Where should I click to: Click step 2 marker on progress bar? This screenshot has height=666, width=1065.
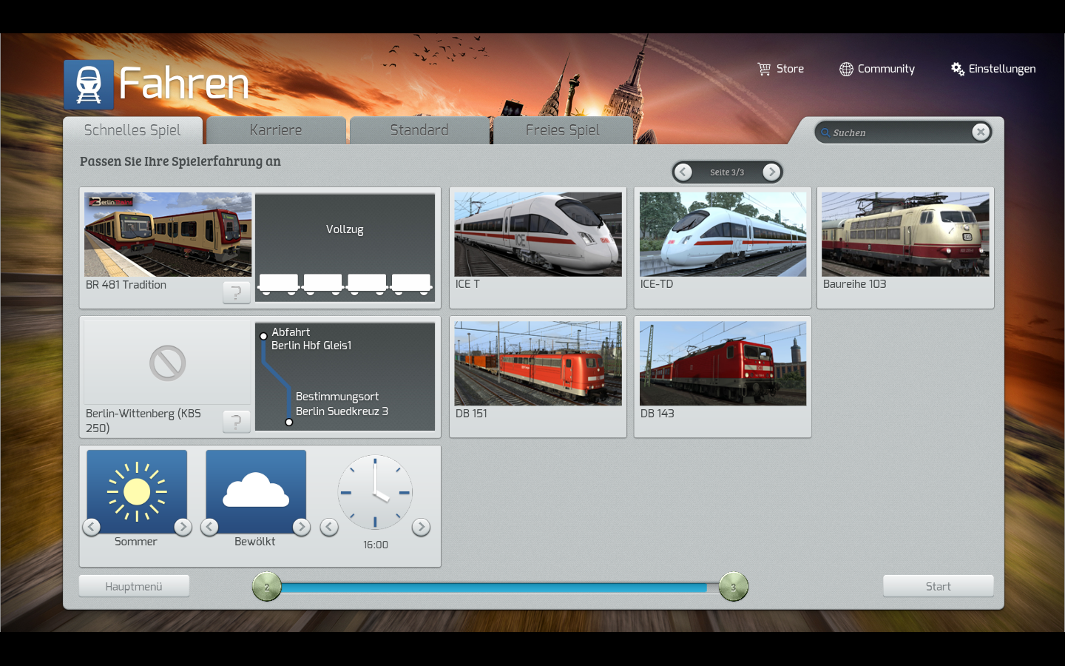pos(267,587)
